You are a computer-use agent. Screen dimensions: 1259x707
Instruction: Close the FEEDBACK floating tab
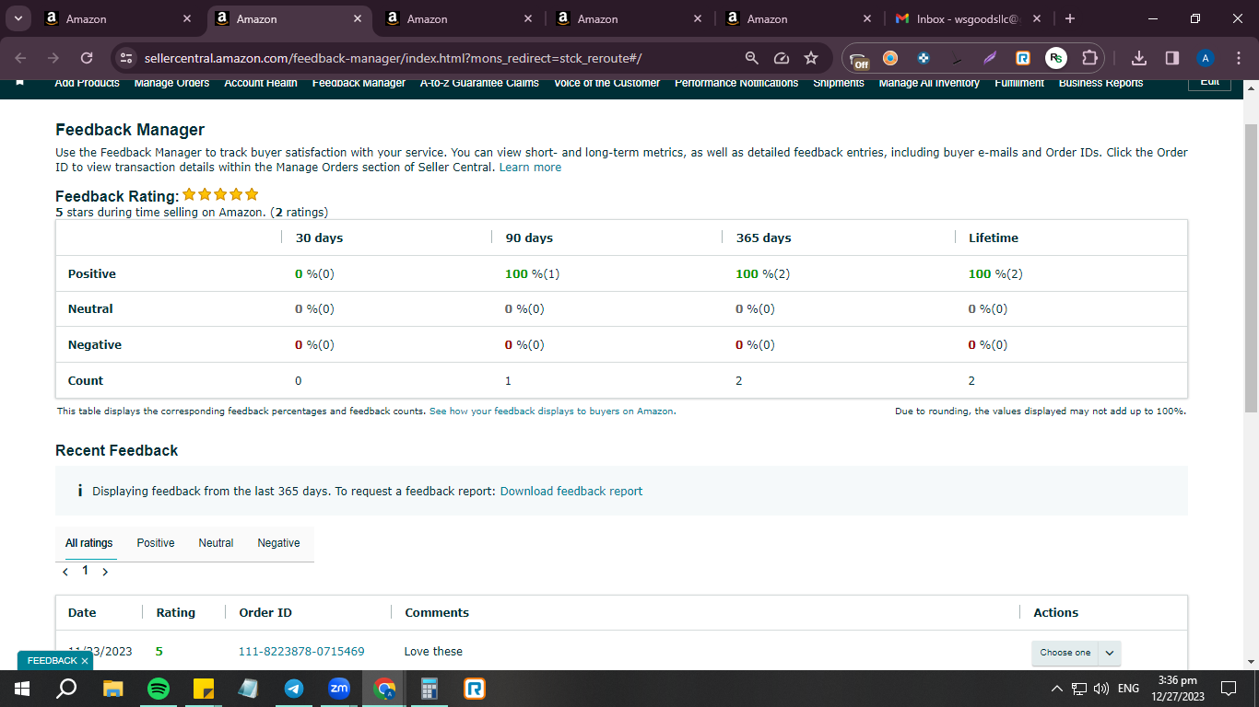pos(85,661)
